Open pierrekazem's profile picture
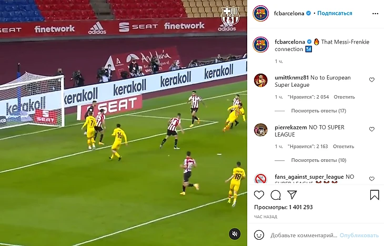This screenshot has width=384, height=246. [260, 130]
